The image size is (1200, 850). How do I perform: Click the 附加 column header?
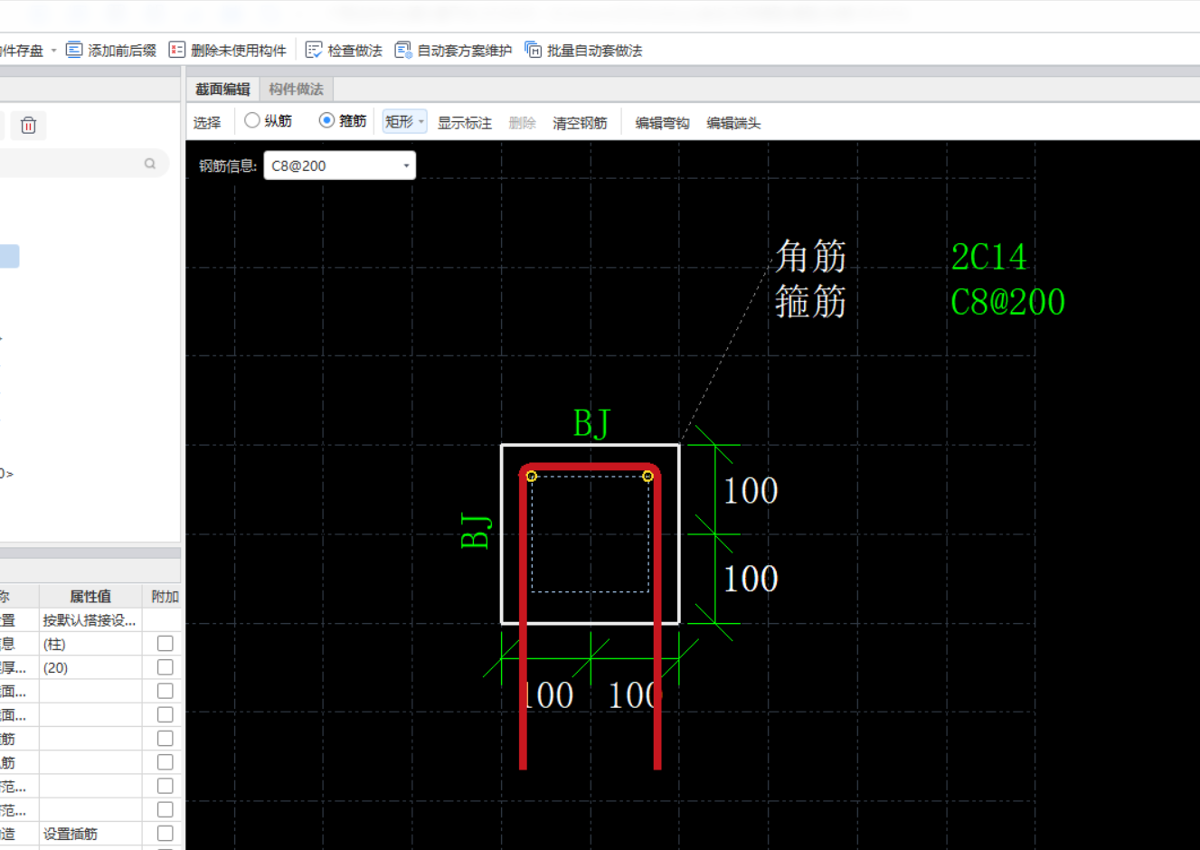coord(165,597)
